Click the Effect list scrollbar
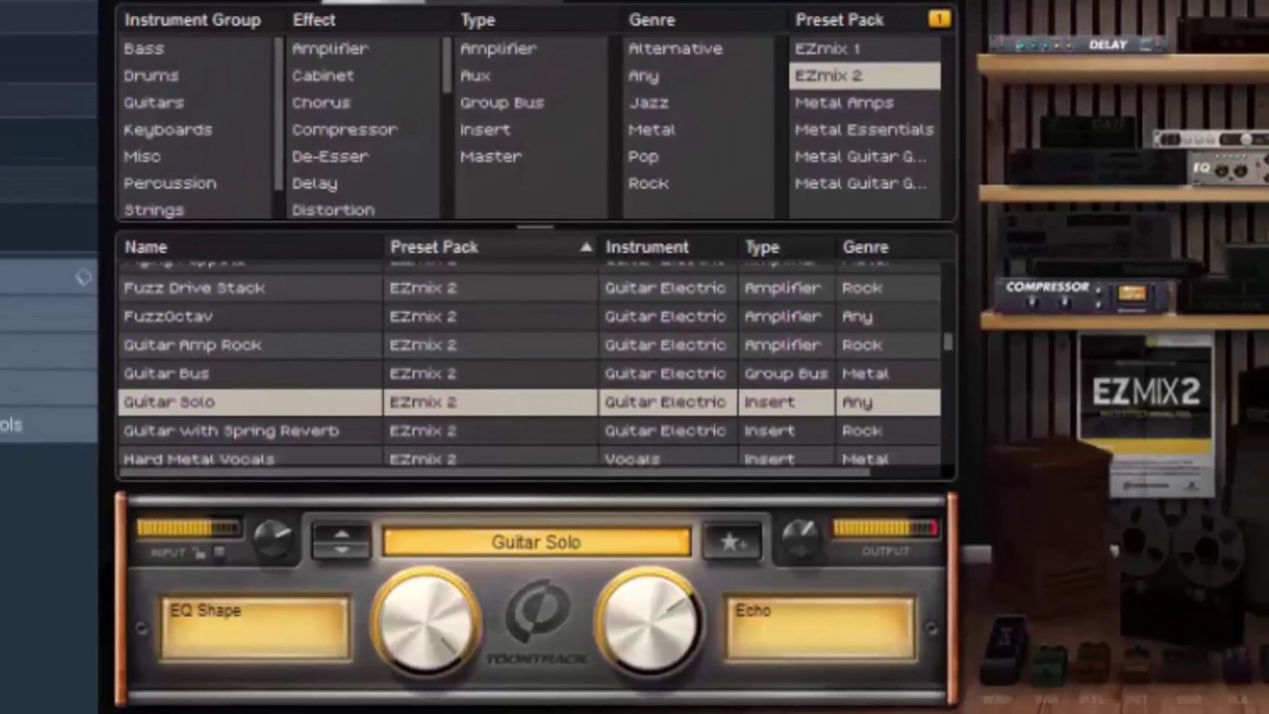The height and width of the screenshot is (714, 1269). pyautogui.click(x=446, y=64)
